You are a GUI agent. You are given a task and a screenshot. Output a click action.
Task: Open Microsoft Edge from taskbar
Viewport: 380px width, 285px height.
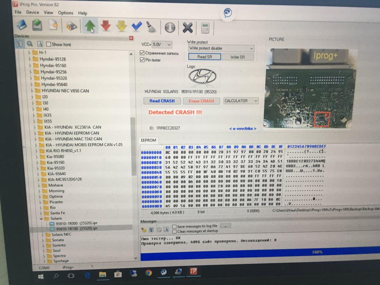[x=87, y=275]
